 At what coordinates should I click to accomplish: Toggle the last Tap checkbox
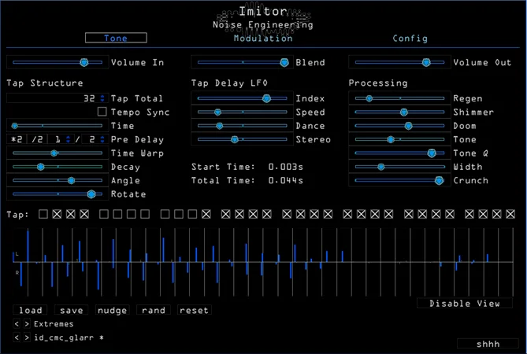(x=510, y=214)
